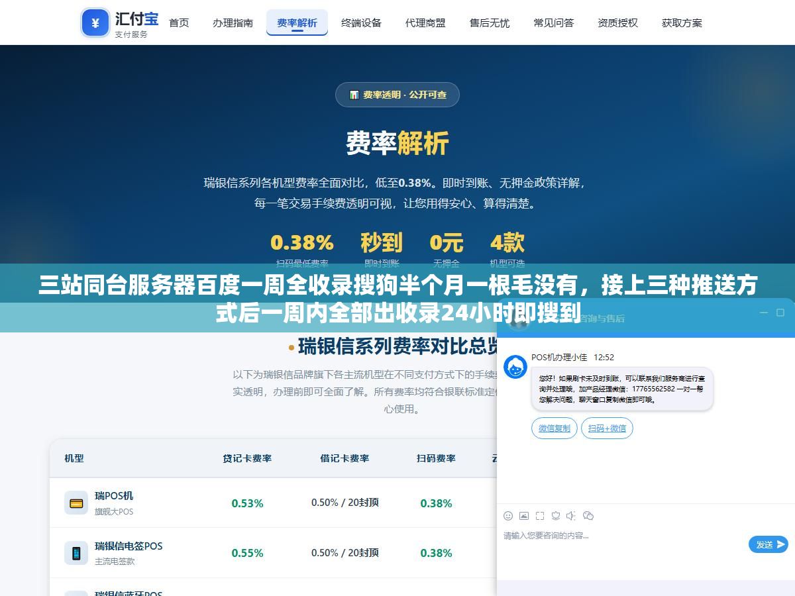Click 0.50% / 20封顶 in 瑞POS机 row
This screenshot has width=795, height=596.
(345, 503)
